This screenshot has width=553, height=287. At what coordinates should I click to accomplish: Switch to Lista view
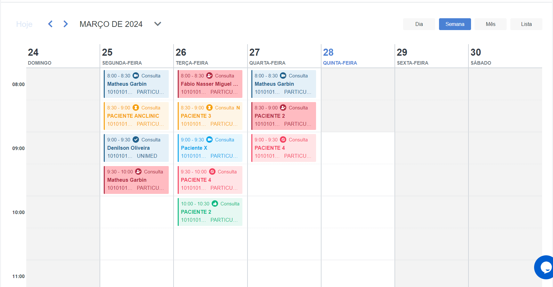click(x=526, y=24)
